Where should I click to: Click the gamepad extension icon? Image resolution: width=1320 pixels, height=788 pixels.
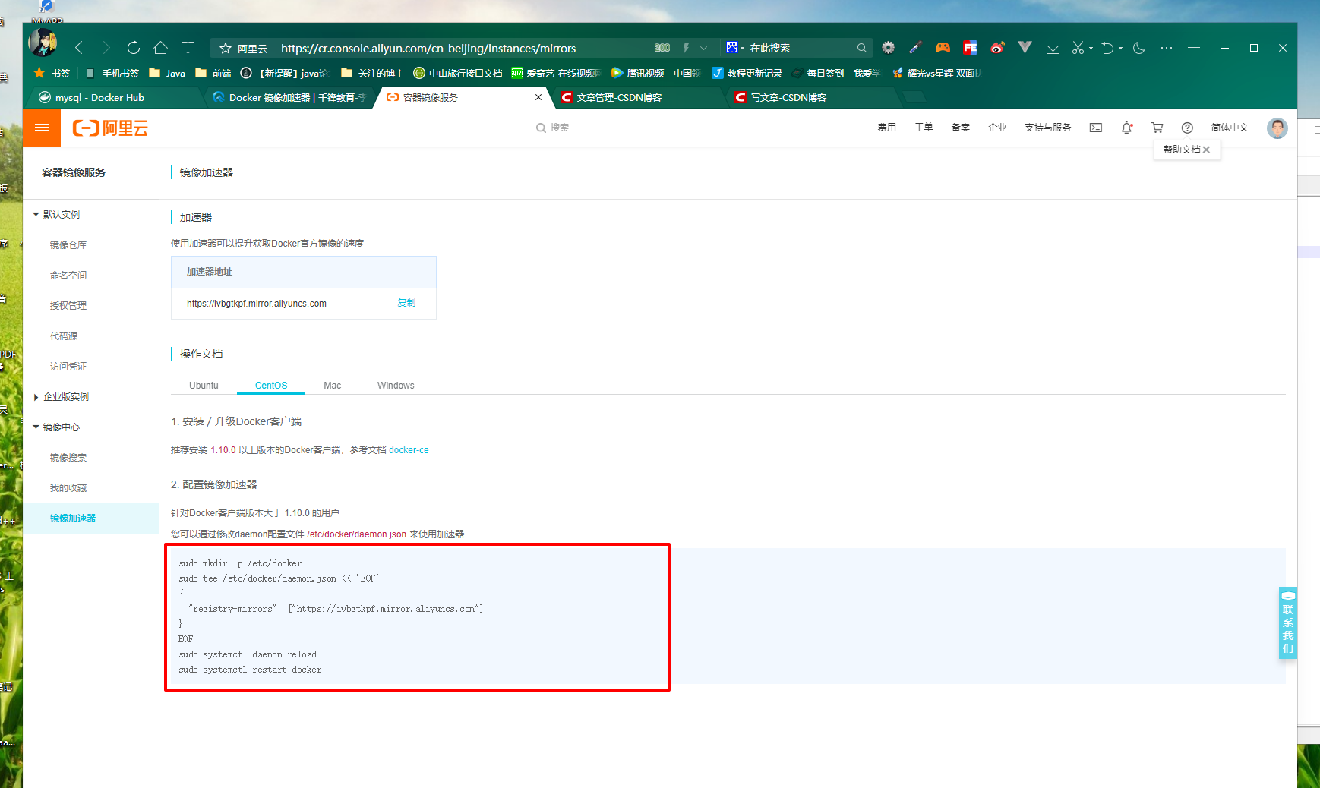point(943,48)
